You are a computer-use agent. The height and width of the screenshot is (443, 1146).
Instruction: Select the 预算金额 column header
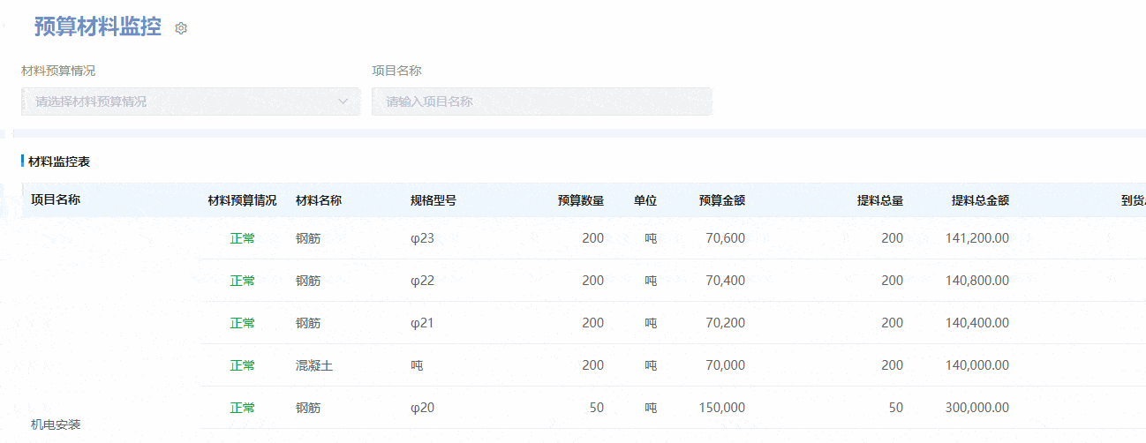pyautogui.click(x=721, y=200)
